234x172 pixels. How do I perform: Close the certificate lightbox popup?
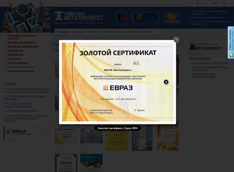(176, 40)
